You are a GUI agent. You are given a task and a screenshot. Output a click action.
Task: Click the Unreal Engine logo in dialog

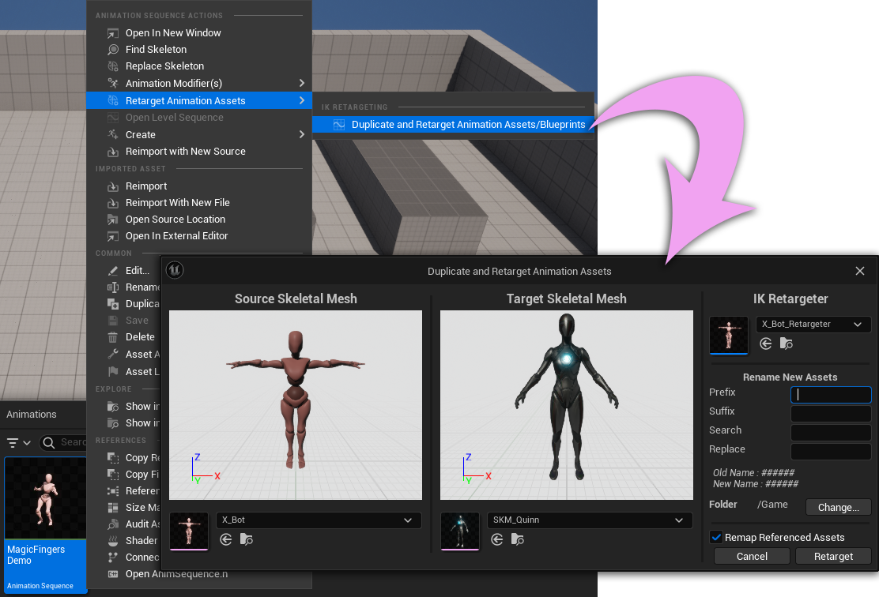(x=175, y=271)
